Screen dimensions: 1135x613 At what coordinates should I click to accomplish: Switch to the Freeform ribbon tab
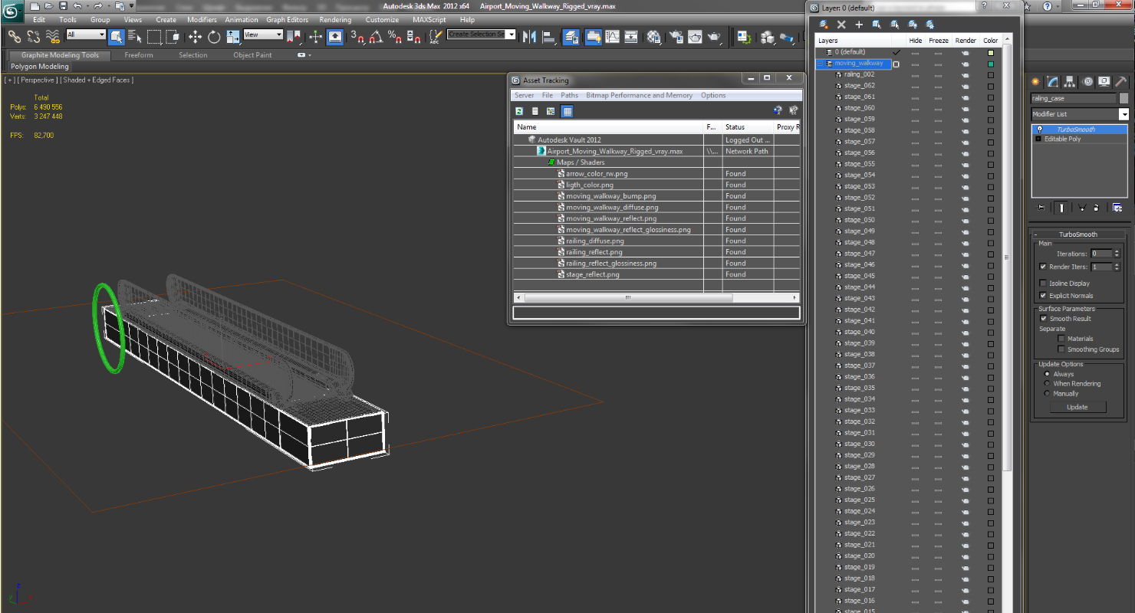[139, 55]
